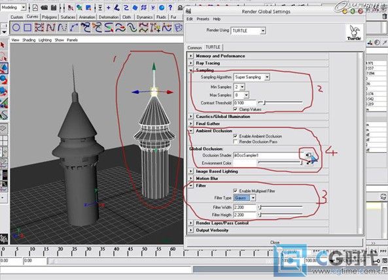Open the Render Using TURTLE dropdown

tap(248, 31)
